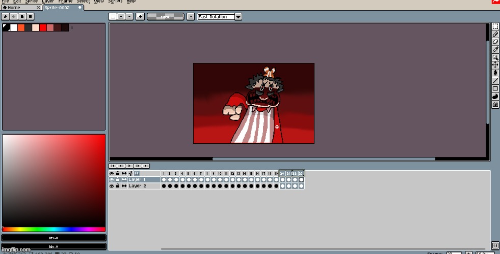Select the Eraser tool
Image resolution: width=500 pixels, height=254 pixels.
tap(495, 42)
